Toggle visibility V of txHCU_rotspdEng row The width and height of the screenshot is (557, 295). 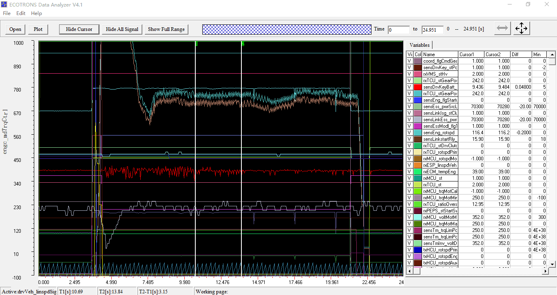point(409,256)
